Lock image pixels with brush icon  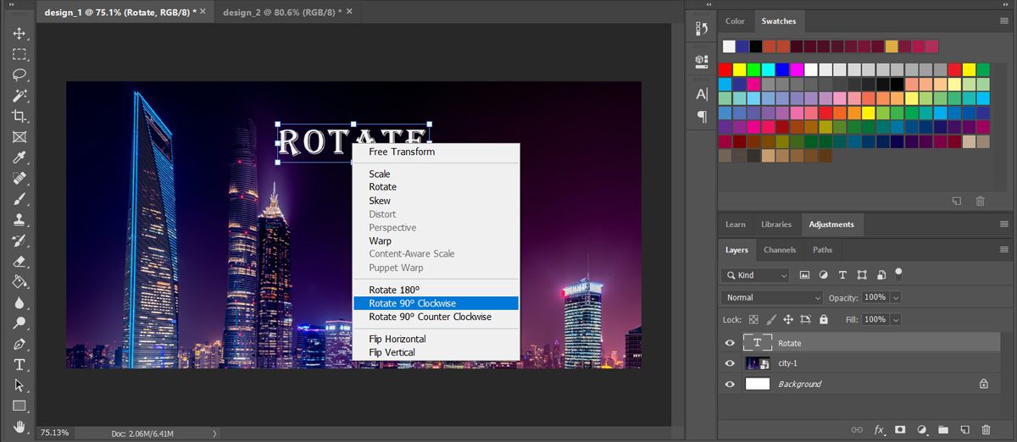(770, 319)
